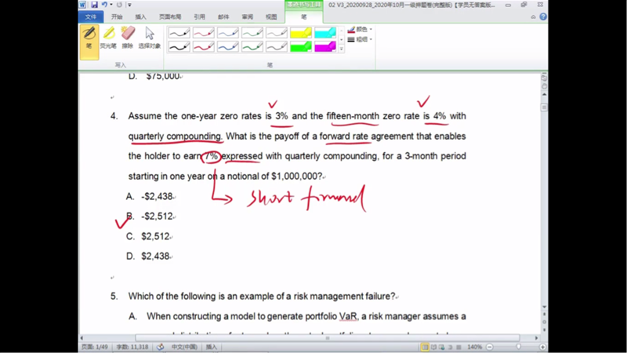
Task: Select the cyan highlighter swatch
Action: pyautogui.click(x=325, y=33)
